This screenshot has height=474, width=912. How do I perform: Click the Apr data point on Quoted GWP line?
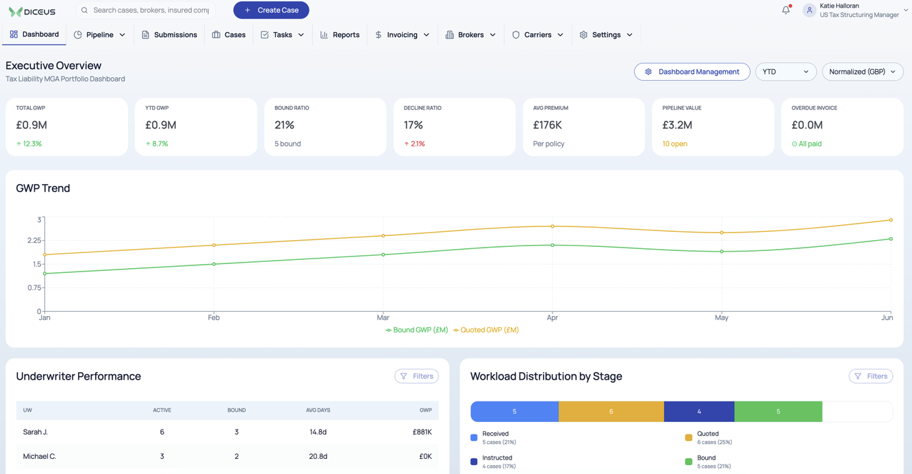coord(553,226)
